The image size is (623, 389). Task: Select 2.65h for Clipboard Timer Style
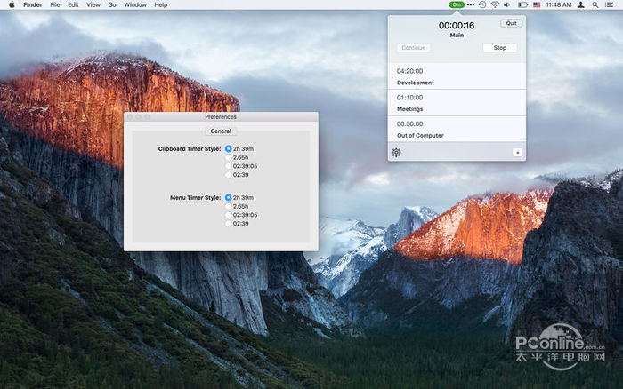[229, 156]
